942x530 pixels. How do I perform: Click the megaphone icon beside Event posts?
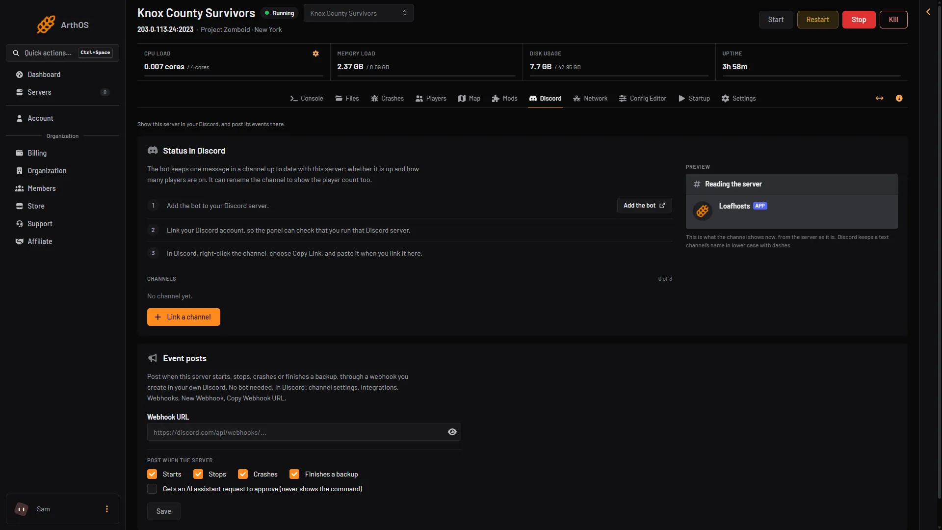[x=153, y=358]
